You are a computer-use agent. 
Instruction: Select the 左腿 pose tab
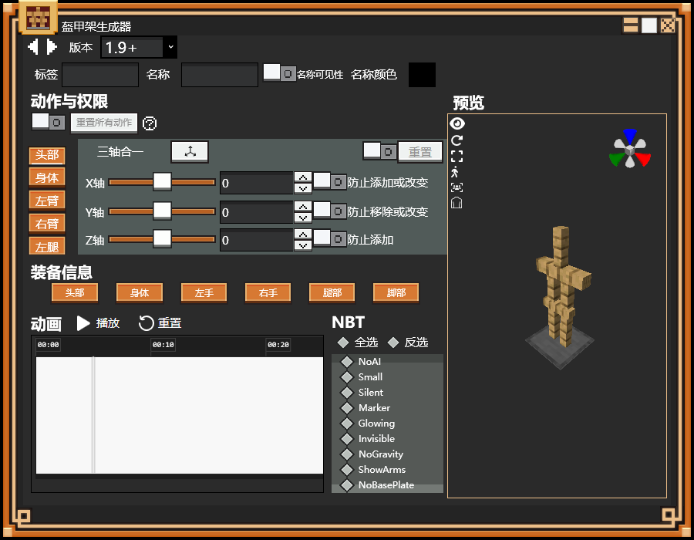click(x=47, y=247)
